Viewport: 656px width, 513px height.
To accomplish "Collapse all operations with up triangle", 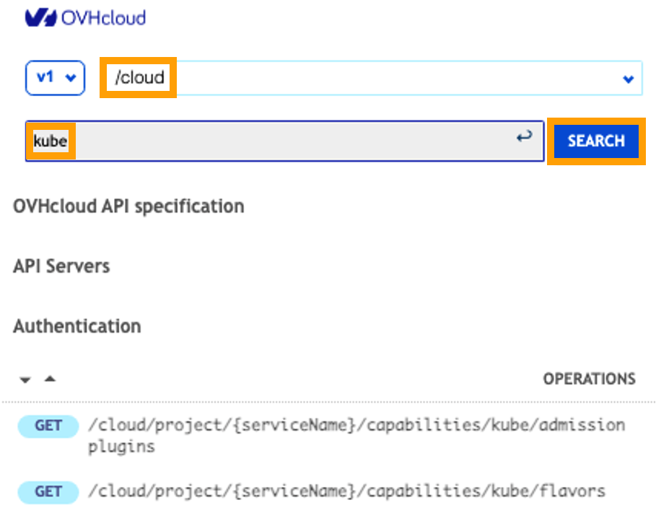I will pos(50,378).
